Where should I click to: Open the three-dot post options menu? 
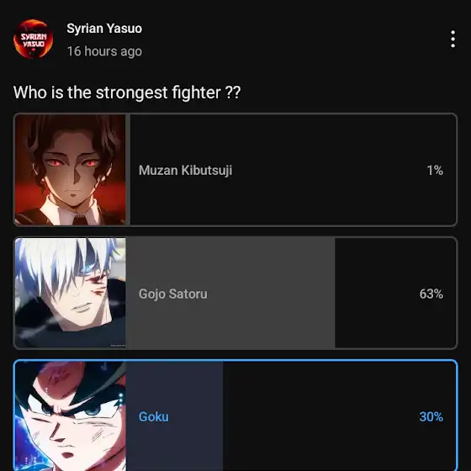click(x=453, y=39)
